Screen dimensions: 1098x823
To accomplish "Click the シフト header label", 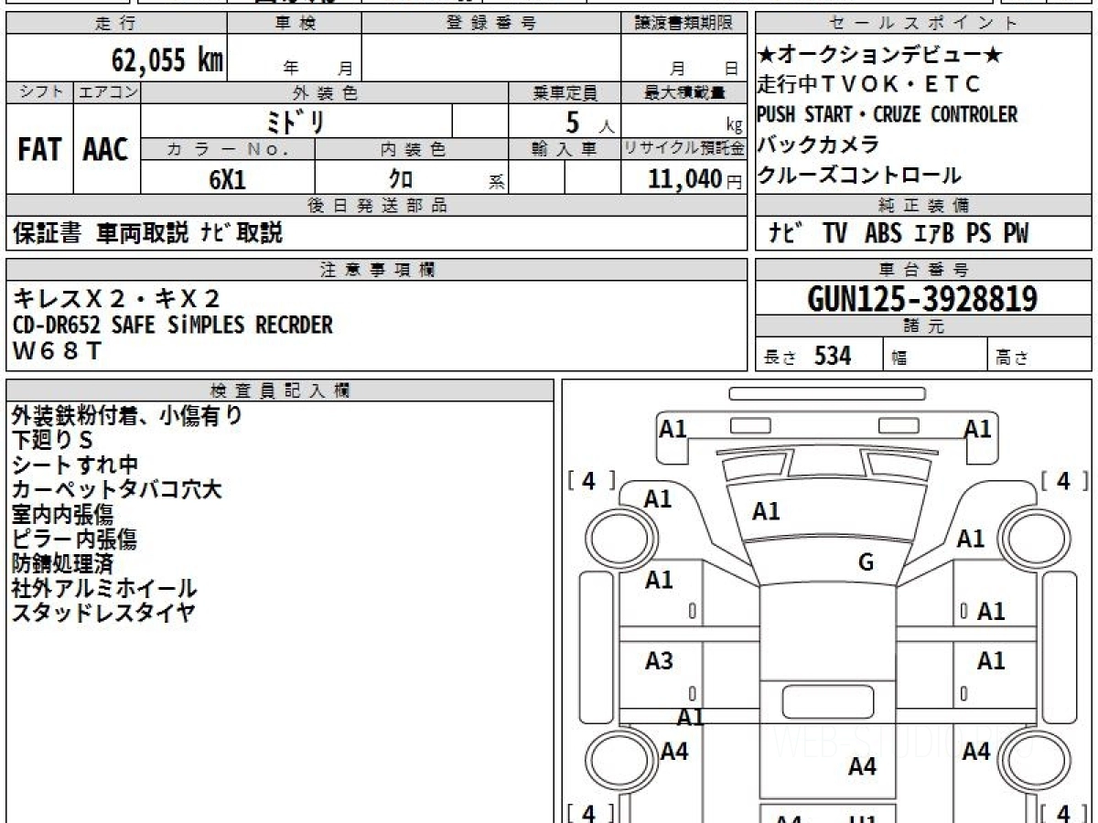I will [x=39, y=92].
